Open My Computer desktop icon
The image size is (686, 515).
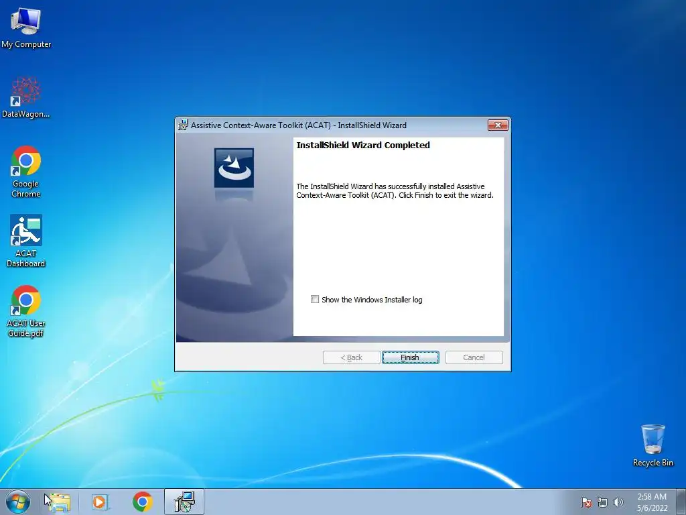point(26,28)
